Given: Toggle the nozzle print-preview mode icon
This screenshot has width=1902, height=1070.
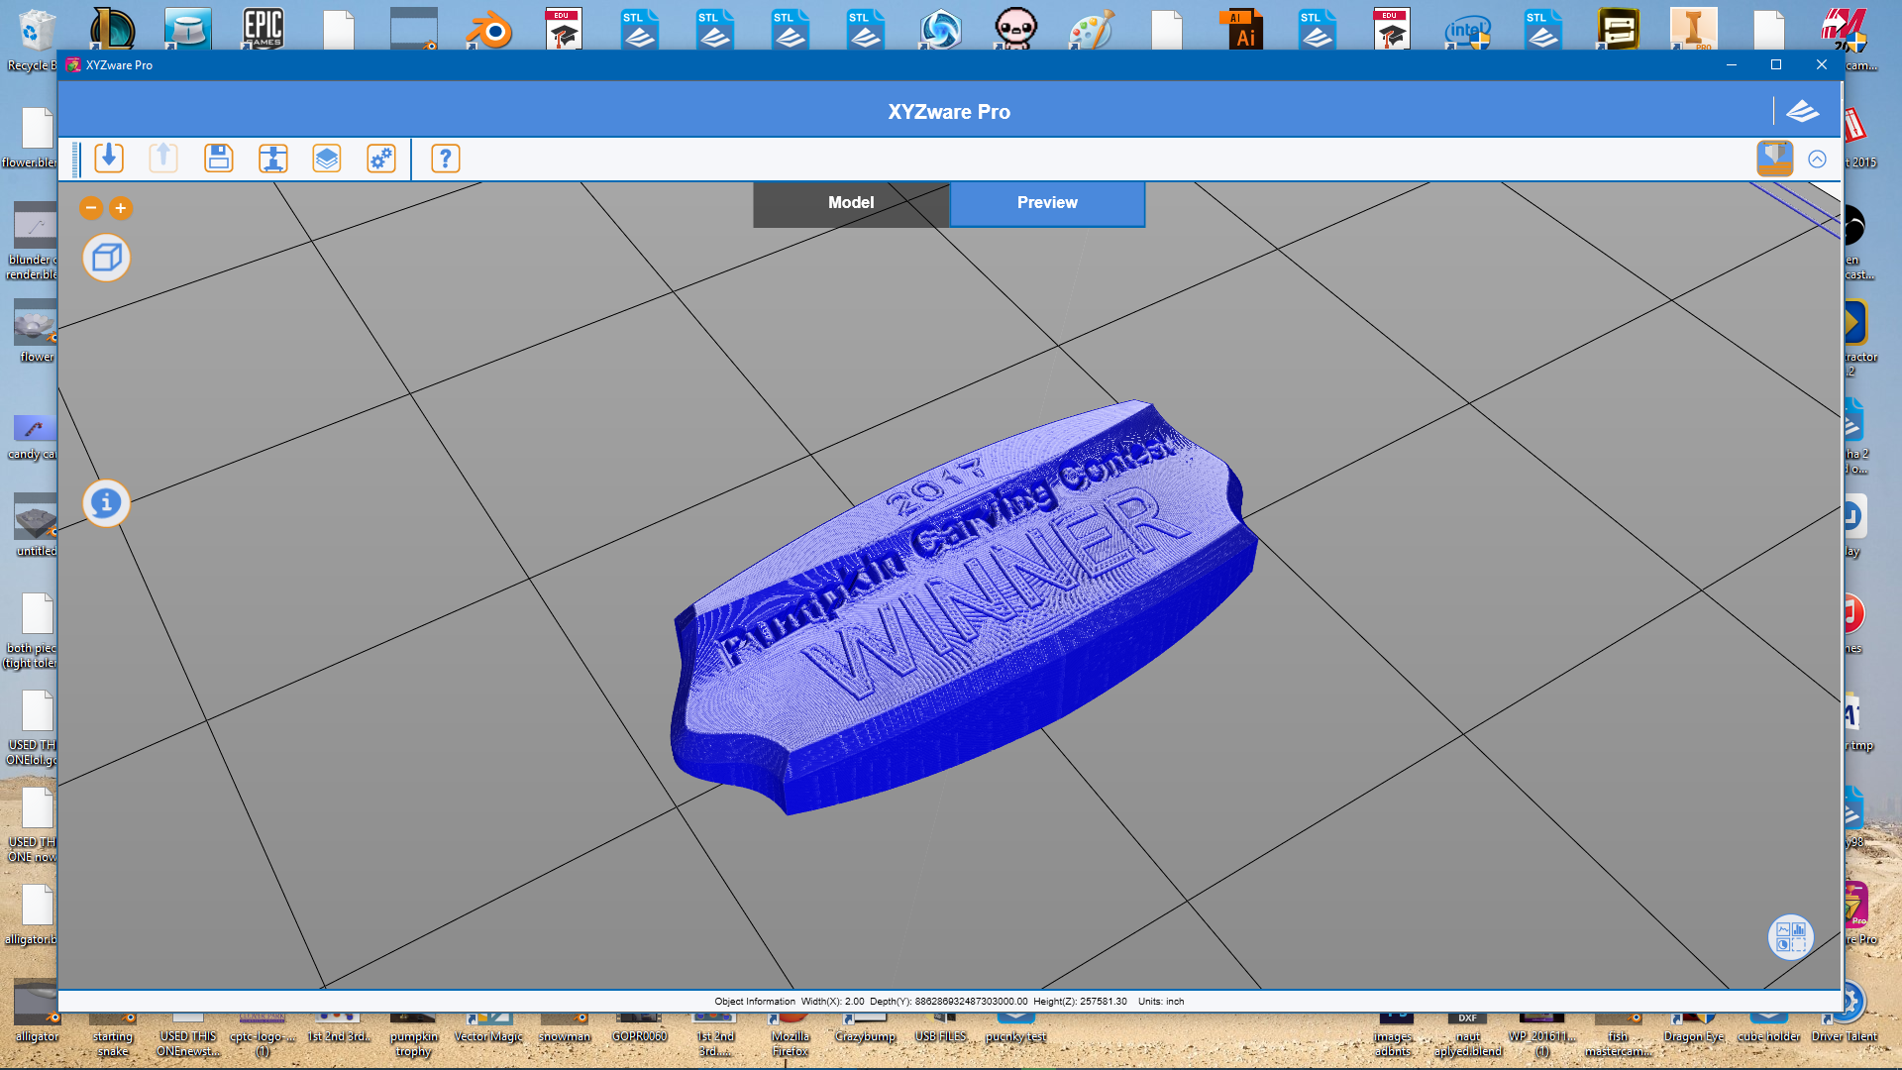Looking at the screenshot, I should [1774, 159].
